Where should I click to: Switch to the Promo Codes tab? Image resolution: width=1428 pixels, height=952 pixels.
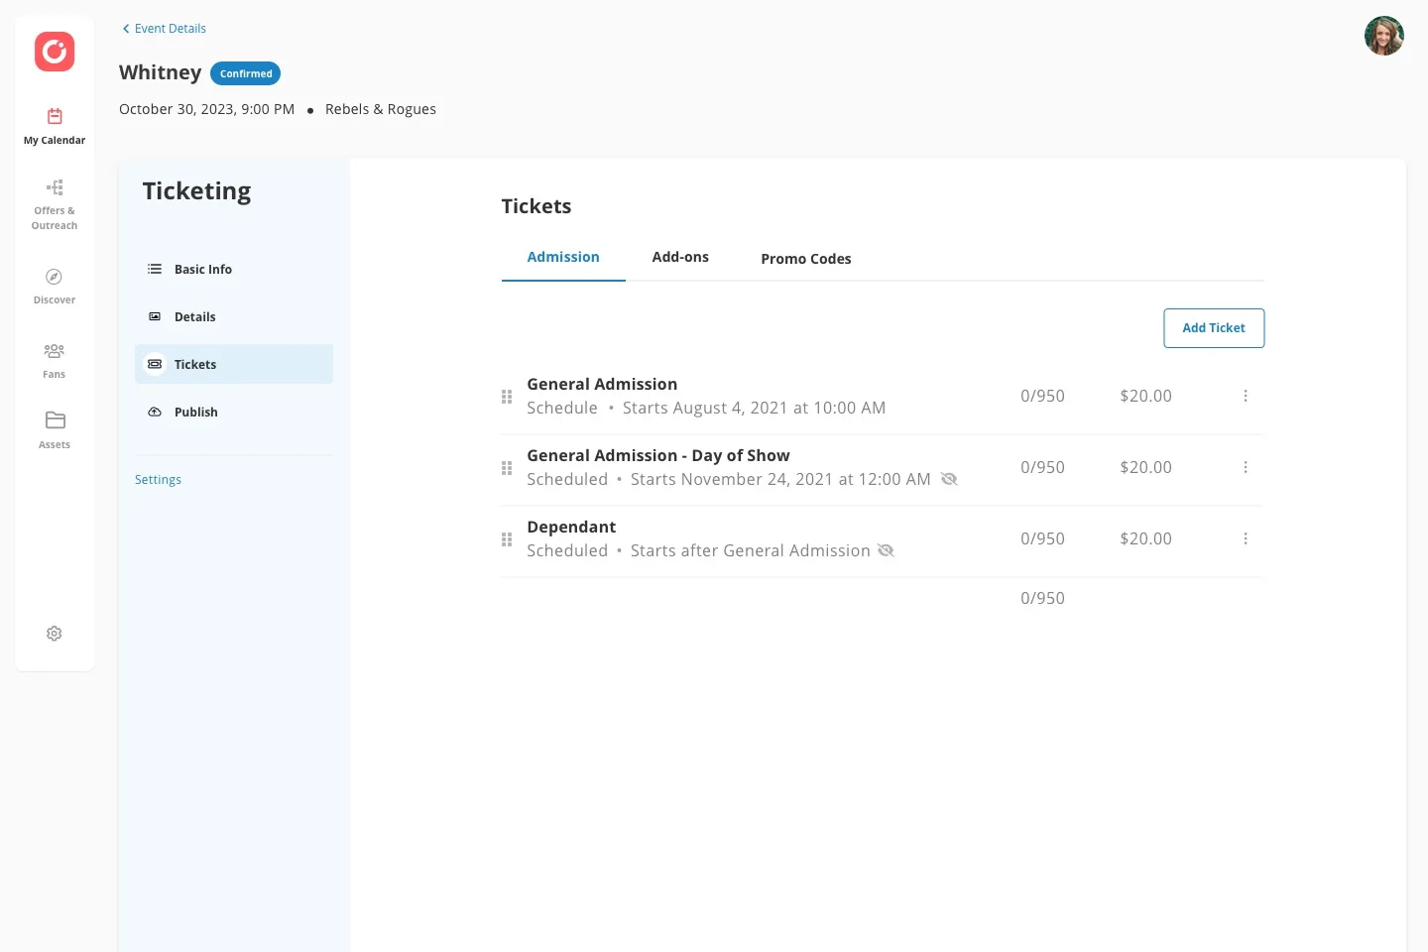coord(806,259)
